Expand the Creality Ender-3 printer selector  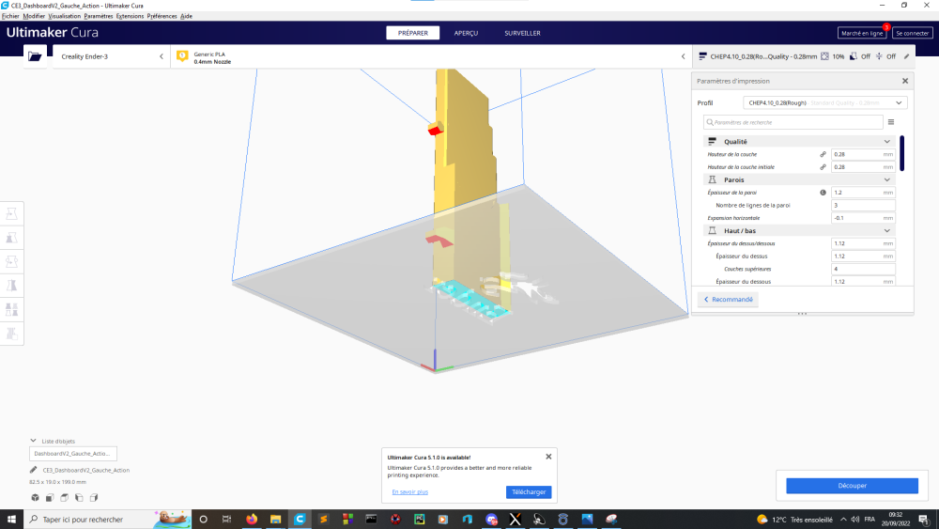point(162,56)
